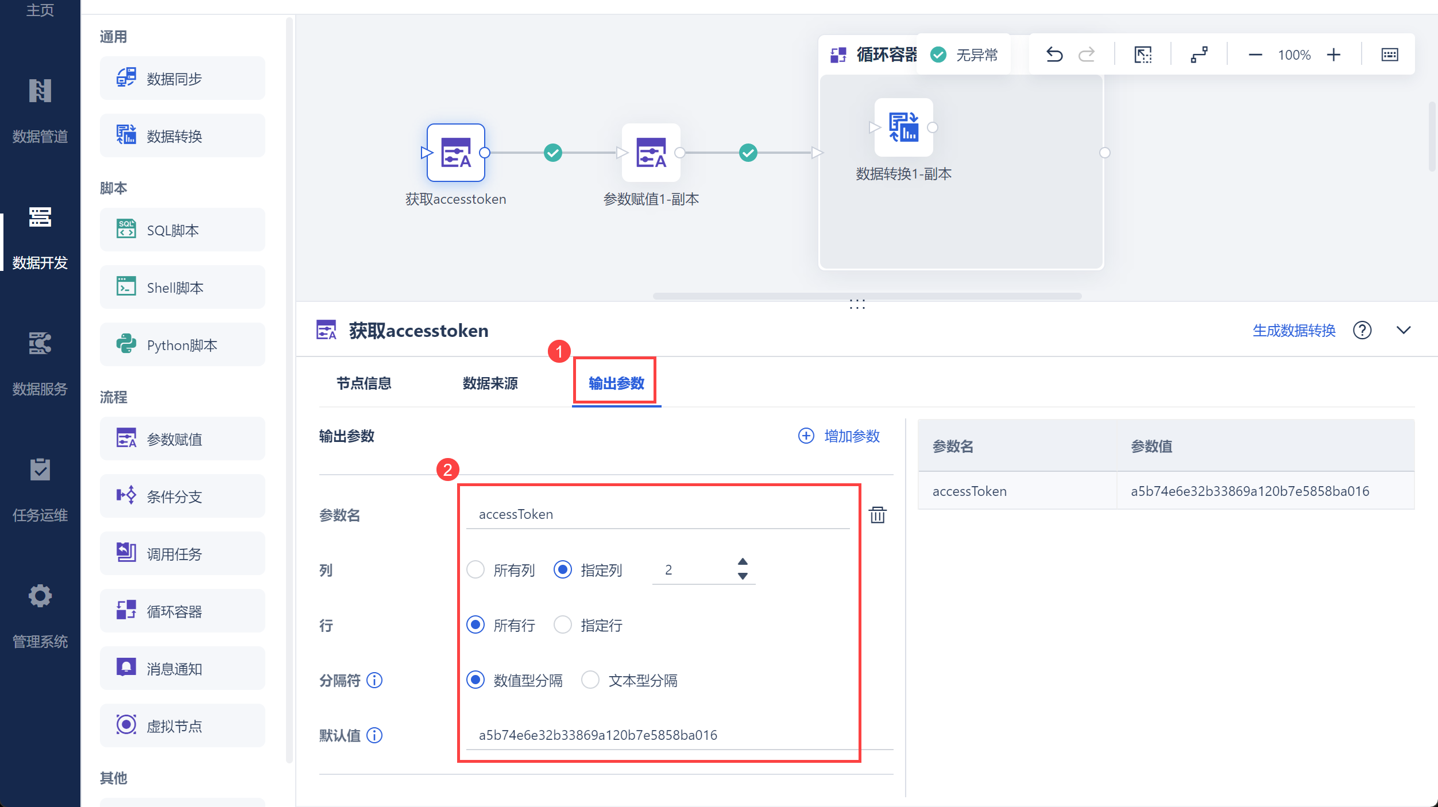The width and height of the screenshot is (1438, 807).
Task: Click the 生成数据转换 link
Action: pos(1293,330)
